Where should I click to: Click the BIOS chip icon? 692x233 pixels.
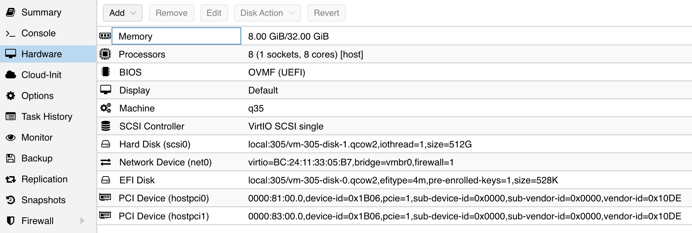coord(105,72)
